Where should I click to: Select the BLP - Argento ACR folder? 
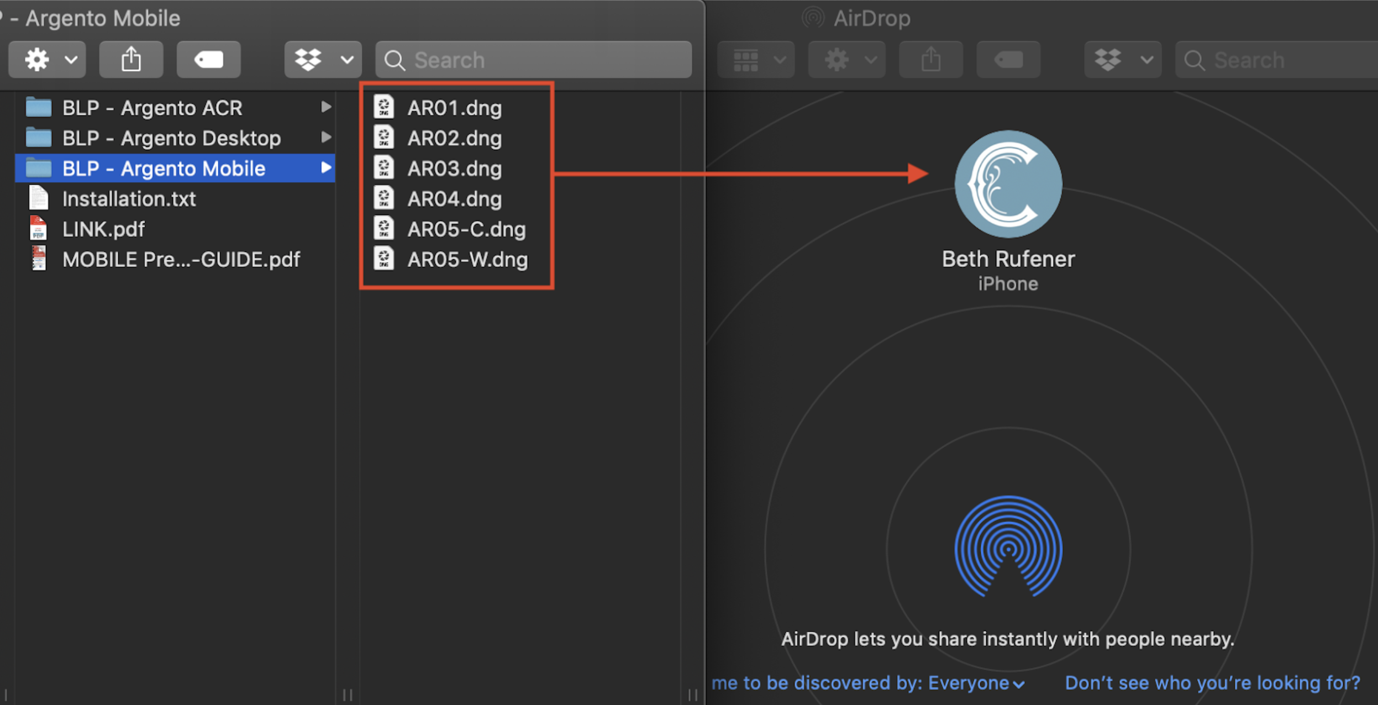point(176,108)
